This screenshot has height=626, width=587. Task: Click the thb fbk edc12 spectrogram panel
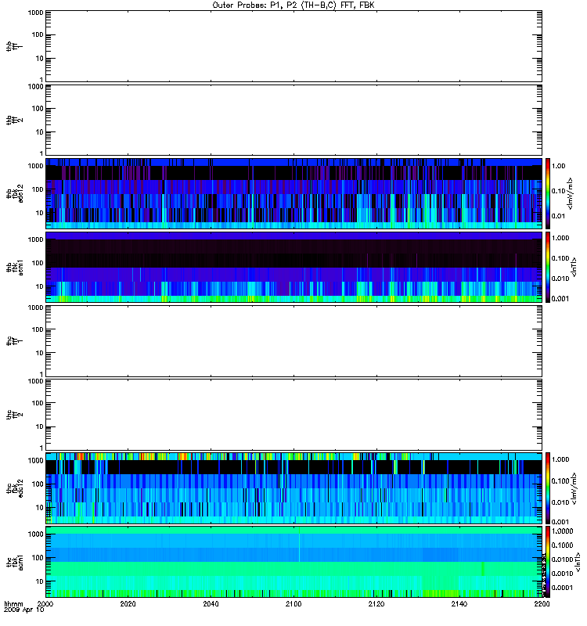tap(293, 193)
